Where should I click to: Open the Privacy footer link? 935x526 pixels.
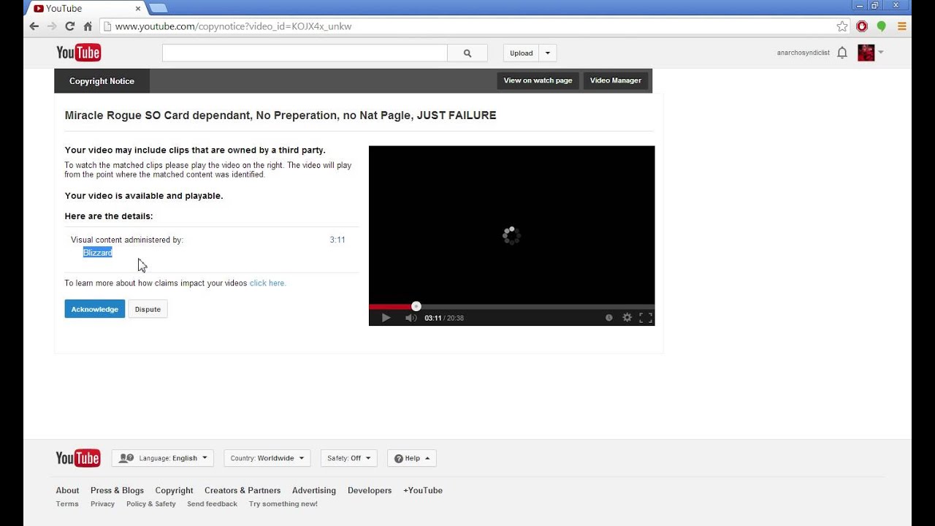click(102, 504)
